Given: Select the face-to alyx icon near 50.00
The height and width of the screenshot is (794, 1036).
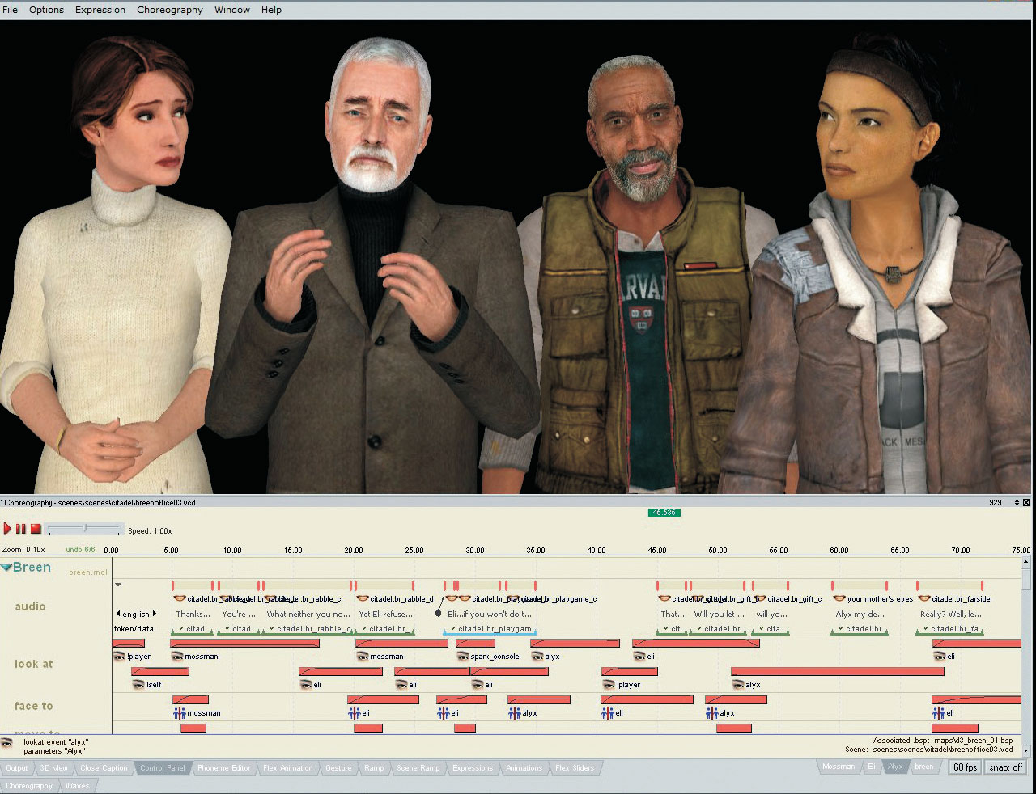Looking at the screenshot, I should (x=711, y=713).
